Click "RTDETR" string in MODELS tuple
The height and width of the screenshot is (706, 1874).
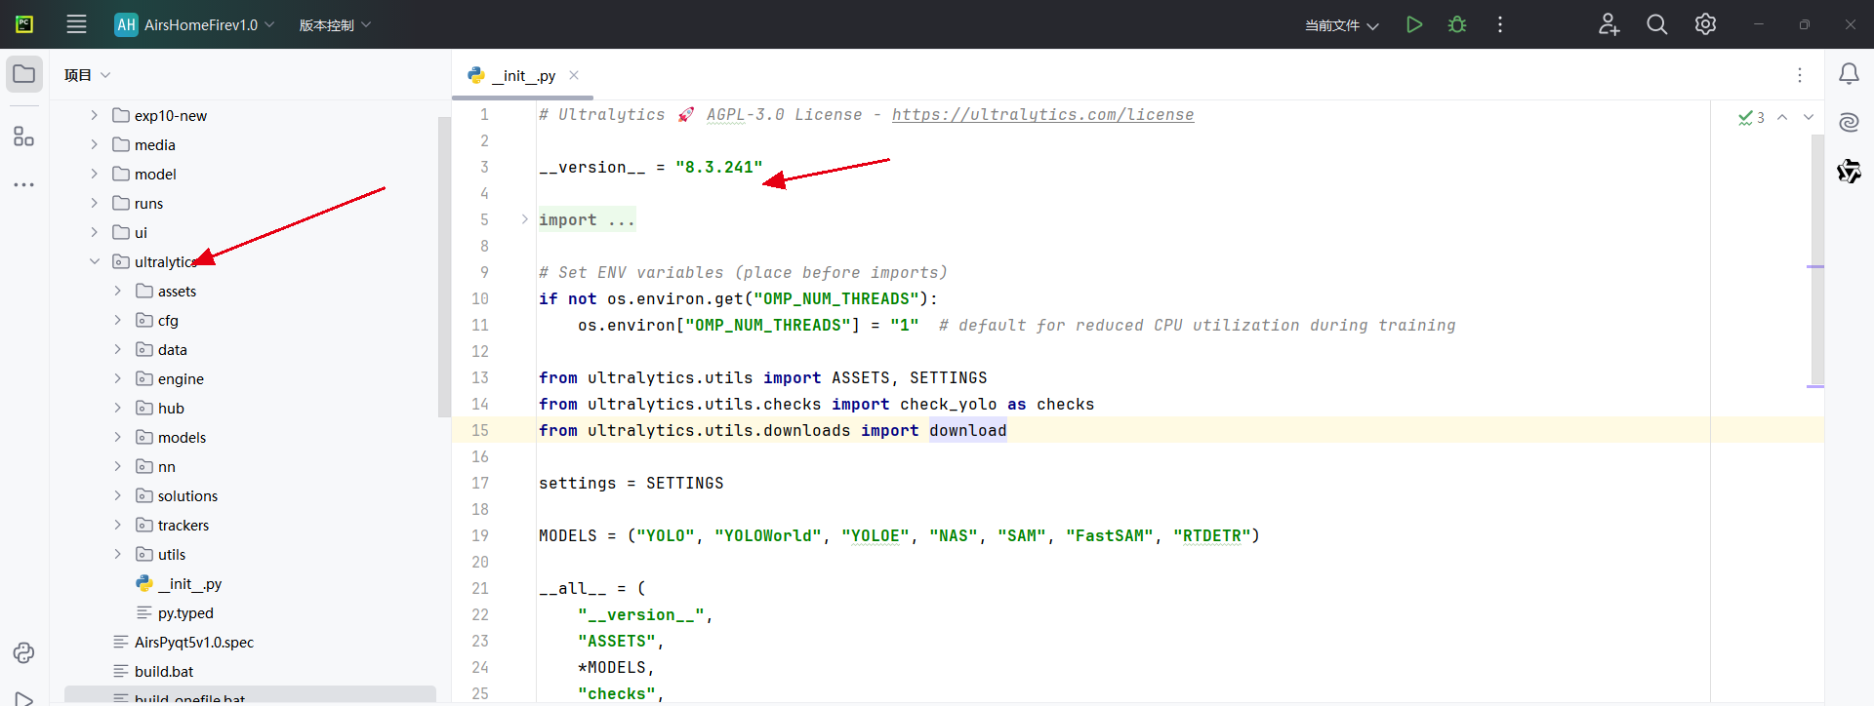tap(1211, 535)
